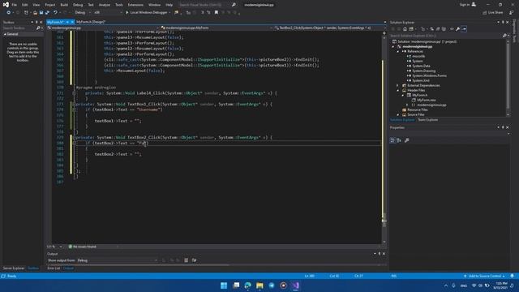519x292 pixels.
Task: Click the Collapse All icon in Solution Explorer toolbar
Action: click(438, 29)
